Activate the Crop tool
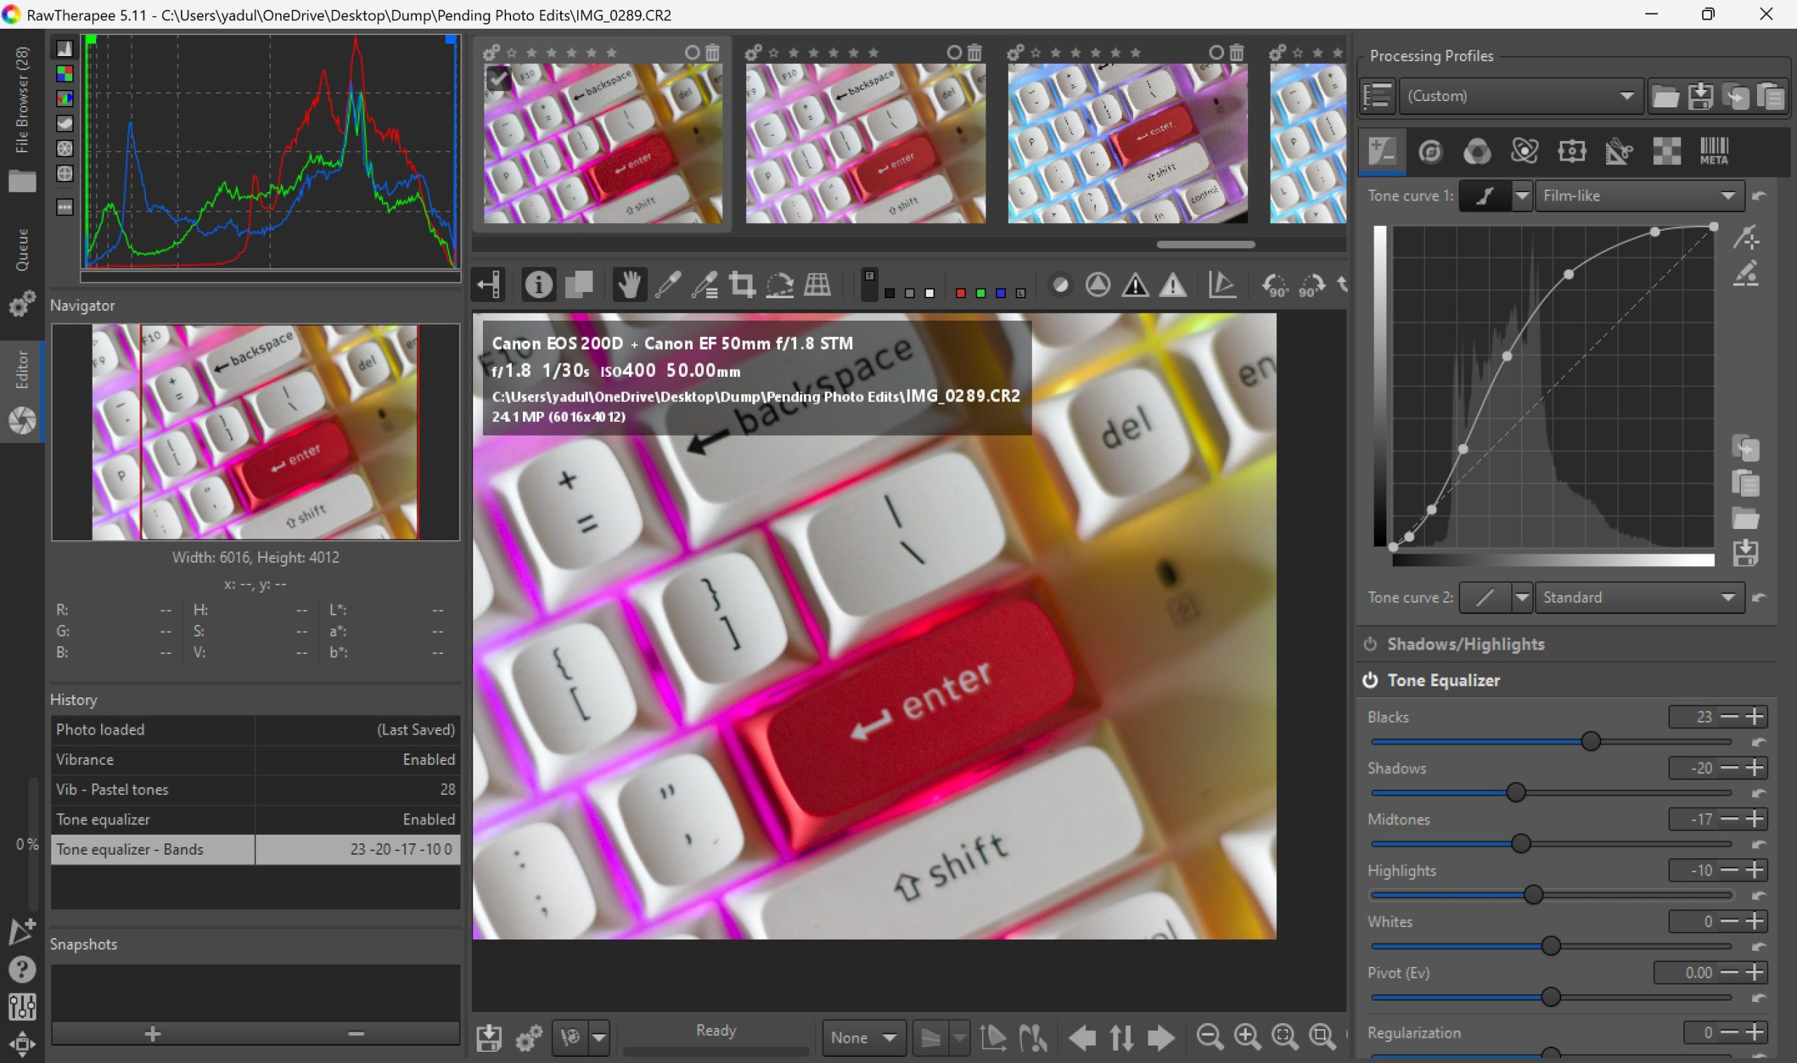The image size is (1797, 1063). pos(743,284)
